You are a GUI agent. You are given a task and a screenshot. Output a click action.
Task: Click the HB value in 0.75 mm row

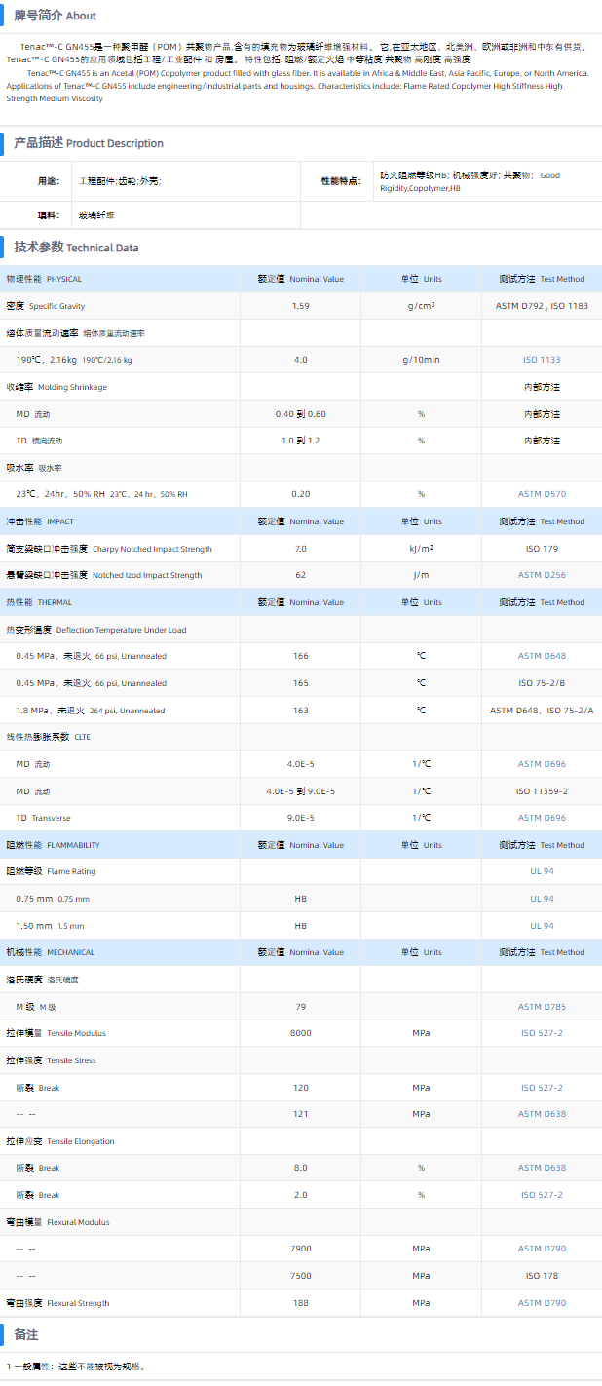click(301, 899)
